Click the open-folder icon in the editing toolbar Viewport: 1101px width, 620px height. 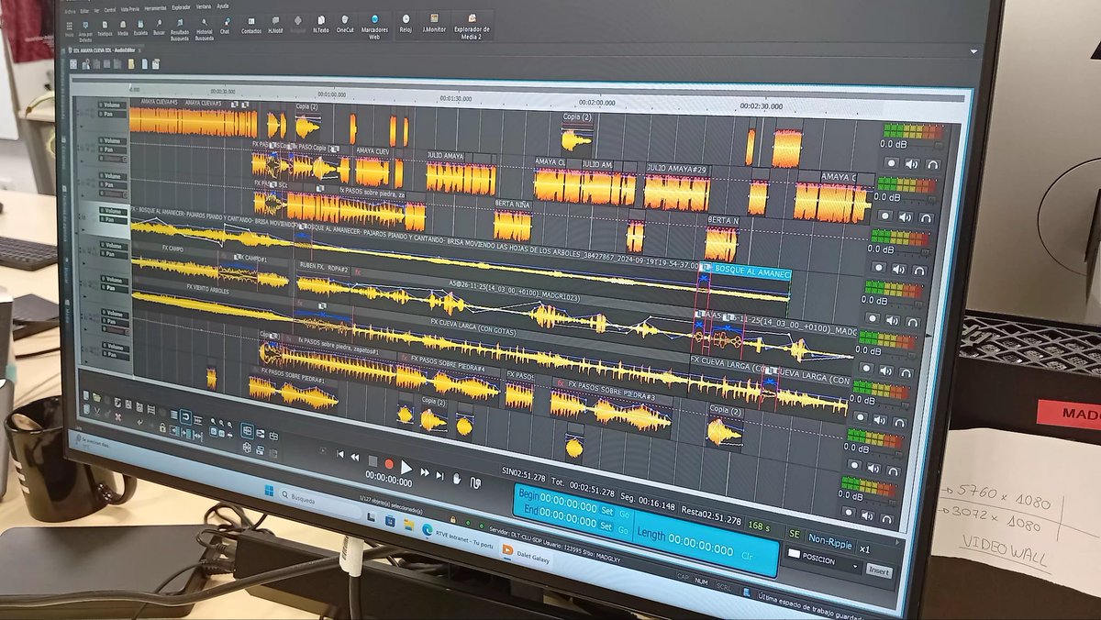click(96, 397)
